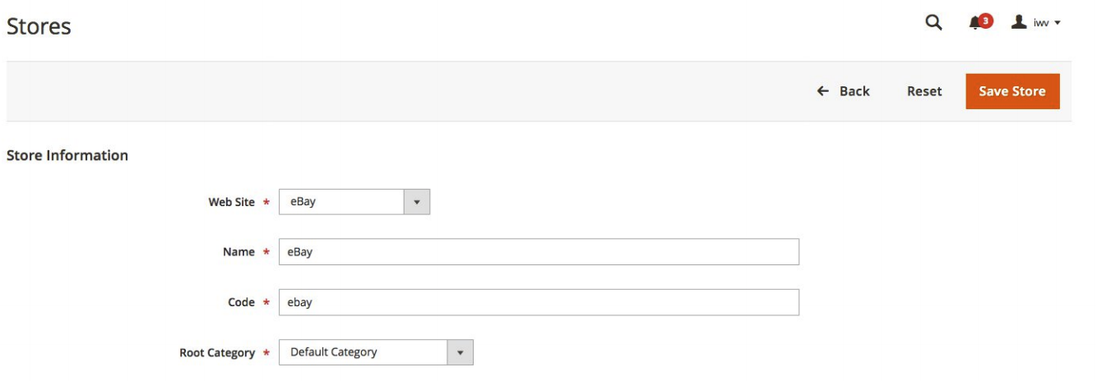1097x381 pixels.
Task: Open the Web Site dropdown arrow
Action: [x=416, y=202]
